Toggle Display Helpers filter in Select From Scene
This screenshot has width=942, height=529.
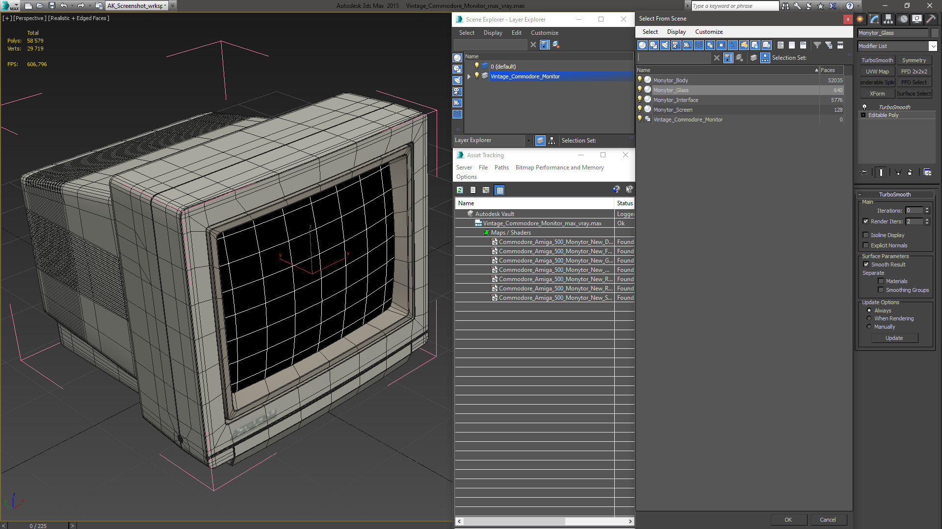pos(687,45)
